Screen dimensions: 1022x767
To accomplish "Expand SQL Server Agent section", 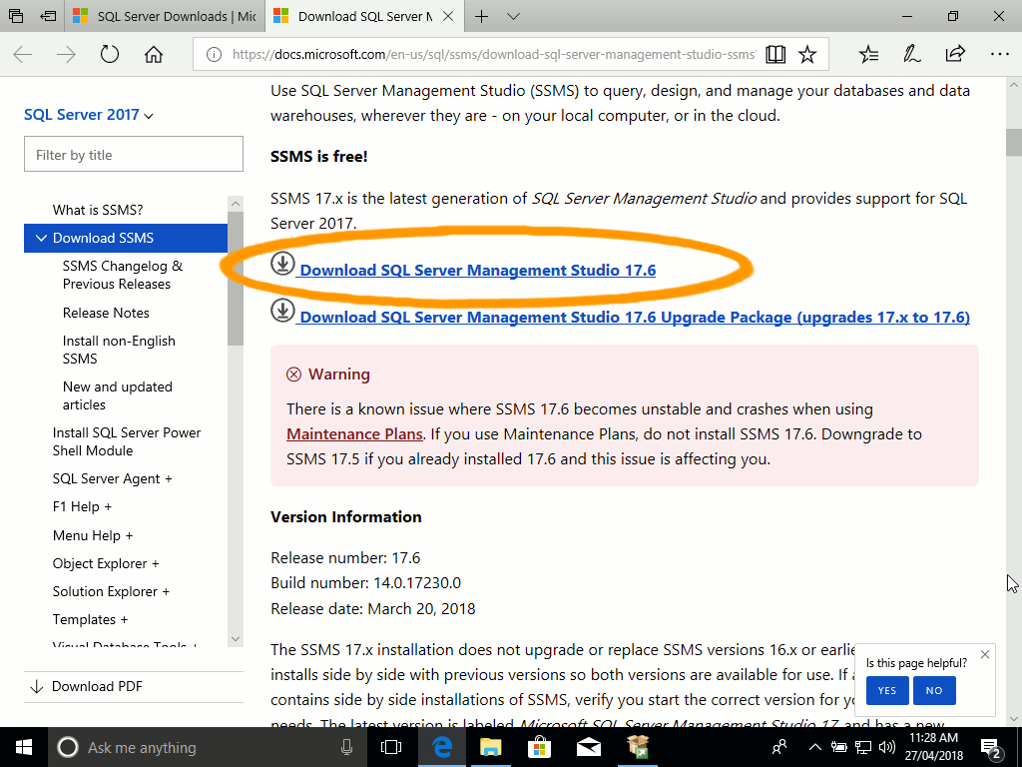I will [112, 478].
